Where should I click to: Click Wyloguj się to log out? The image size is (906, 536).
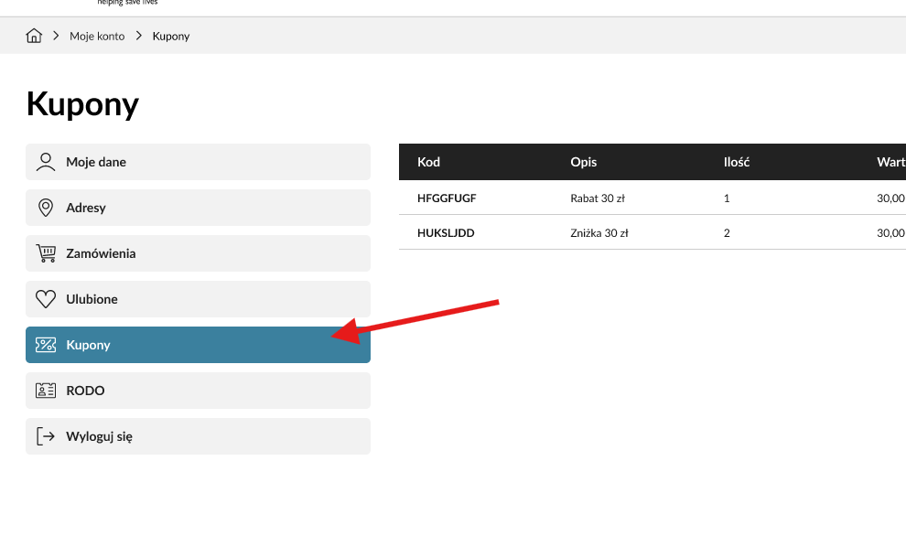(199, 436)
